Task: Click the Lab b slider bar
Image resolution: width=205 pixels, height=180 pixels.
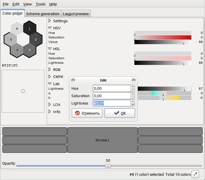Action: [x=165, y=98]
